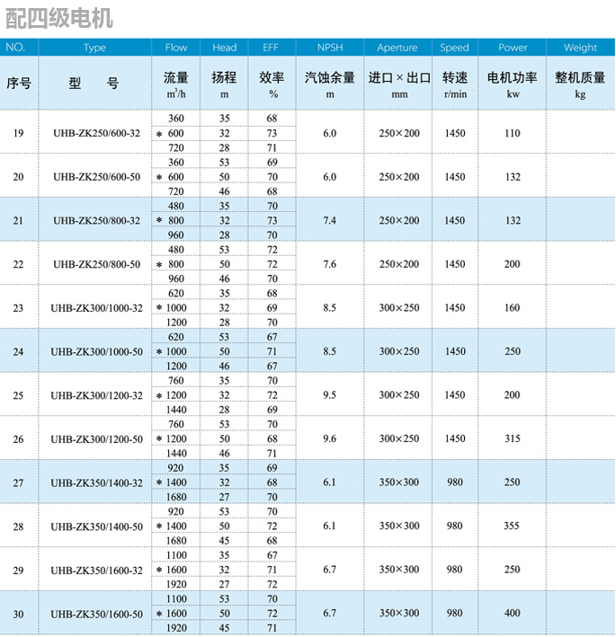Click the 9.6 NPSH value
Viewport: 616px width, 637px height.
(330, 438)
